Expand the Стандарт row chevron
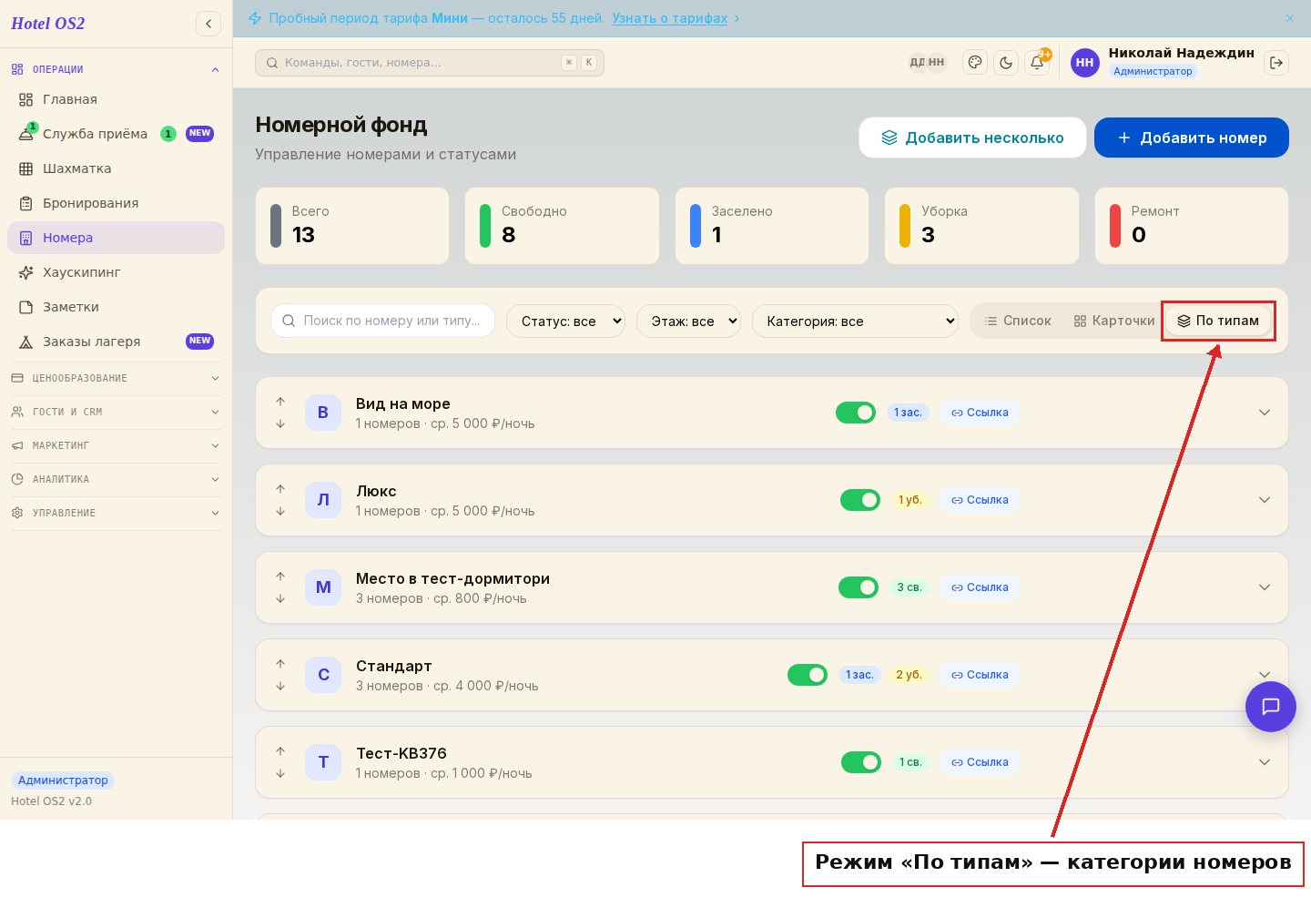1311x908 pixels. tap(1265, 675)
